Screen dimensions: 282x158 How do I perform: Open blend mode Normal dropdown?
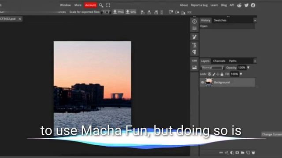212,68
